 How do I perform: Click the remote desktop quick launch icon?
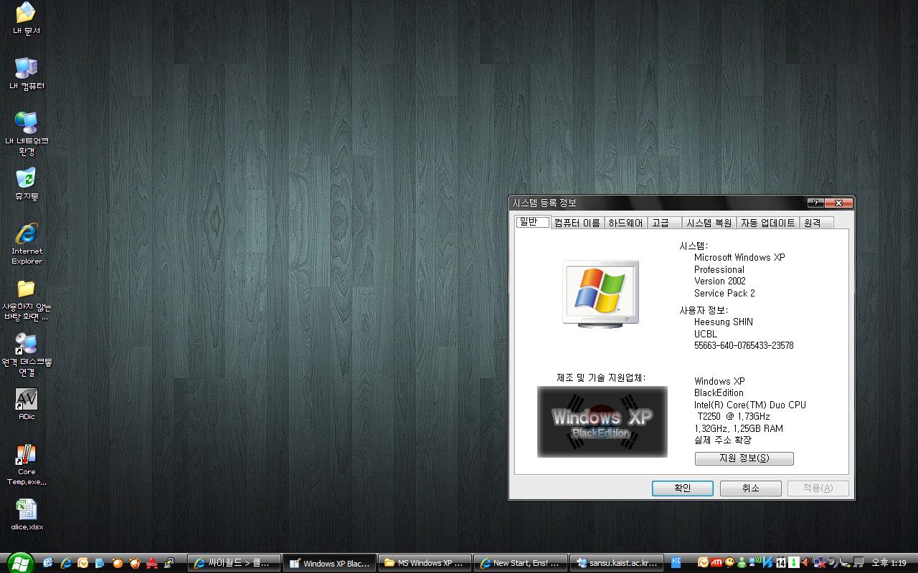tap(169, 563)
